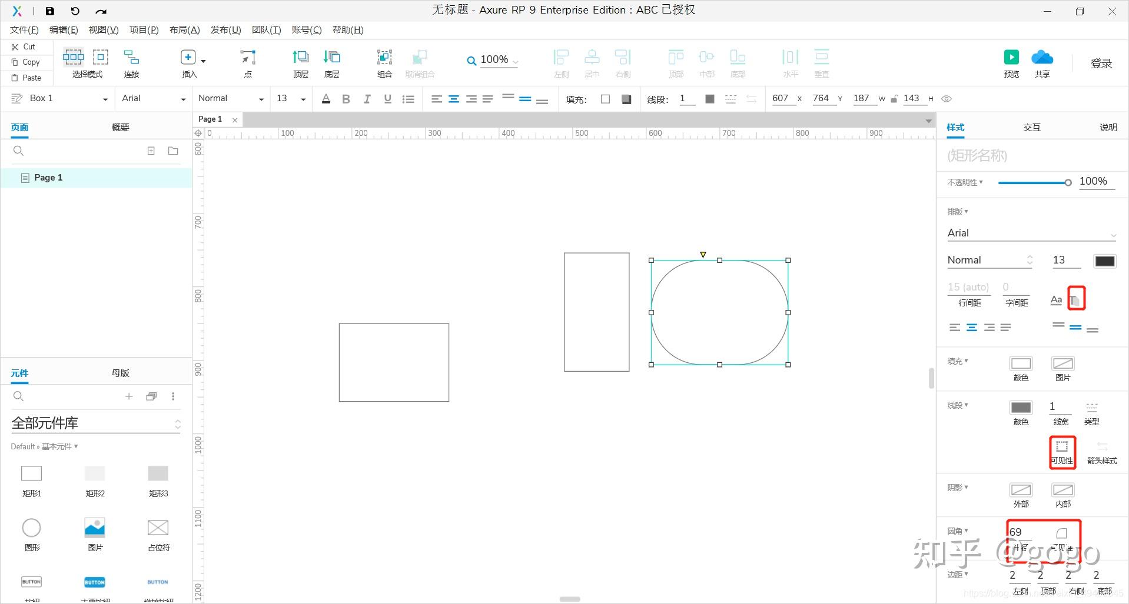Select the 连接 connect tool
1129x604 pixels.
[131, 57]
